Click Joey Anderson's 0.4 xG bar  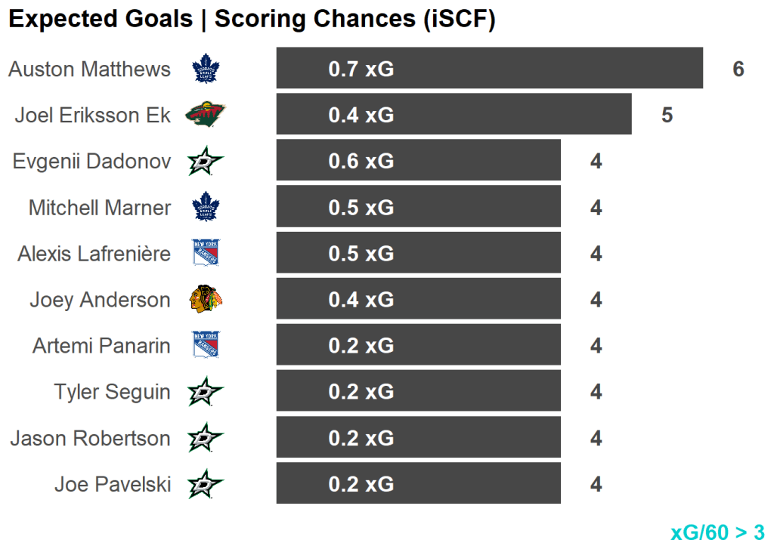418,299
